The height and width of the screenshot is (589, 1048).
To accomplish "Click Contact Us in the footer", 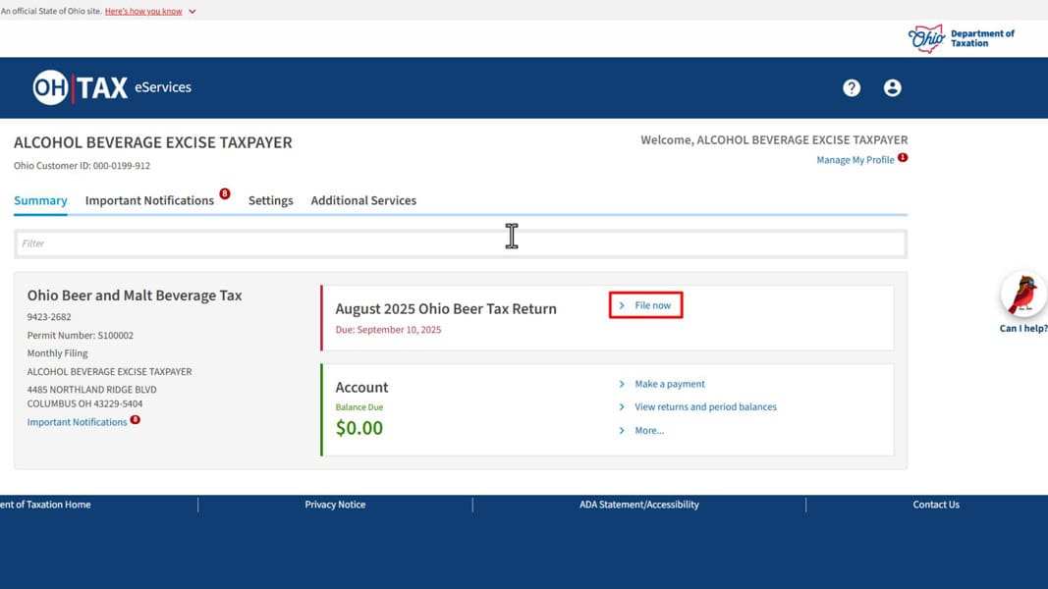I will [x=935, y=505].
